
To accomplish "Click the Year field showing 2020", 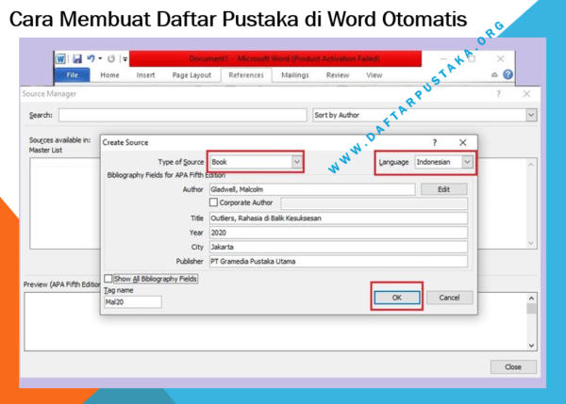I will (x=339, y=233).
